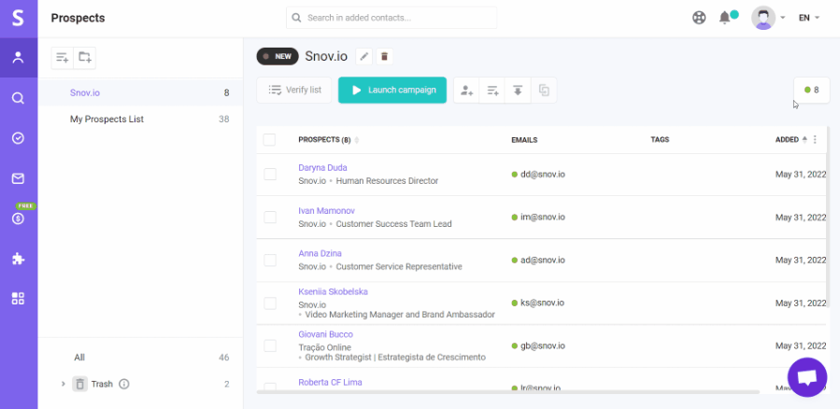
Task: Tick the select-all prospects checkbox
Action: (x=269, y=140)
